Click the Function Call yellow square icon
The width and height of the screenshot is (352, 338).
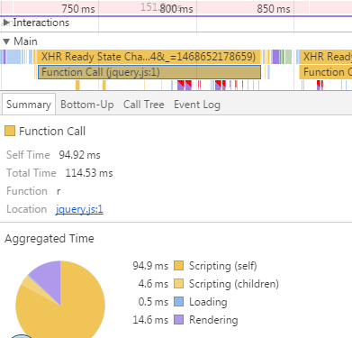point(10,131)
